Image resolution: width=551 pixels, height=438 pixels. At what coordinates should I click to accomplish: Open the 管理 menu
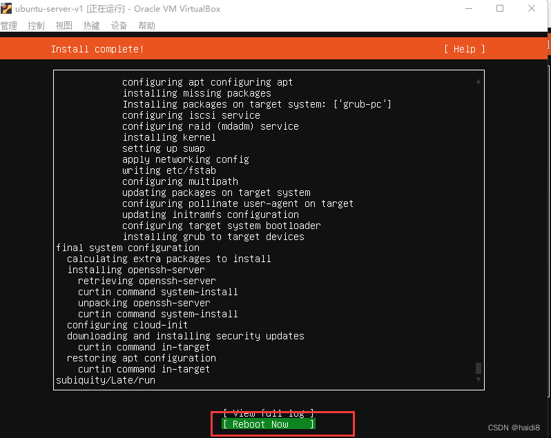pyautogui.click(x=9, y=26)
